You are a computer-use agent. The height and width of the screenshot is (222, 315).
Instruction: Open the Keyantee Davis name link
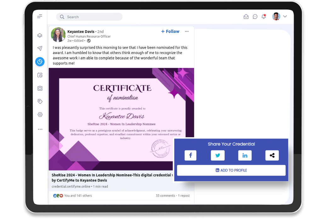[81, 32]
